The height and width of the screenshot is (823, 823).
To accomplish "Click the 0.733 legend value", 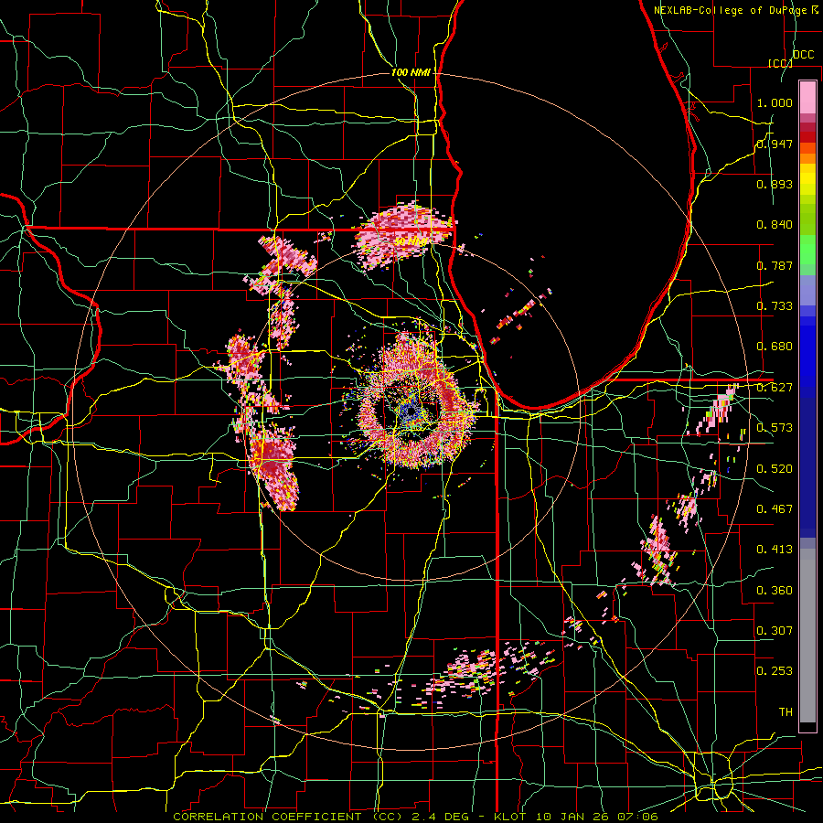I will click(x=775, y=306).
